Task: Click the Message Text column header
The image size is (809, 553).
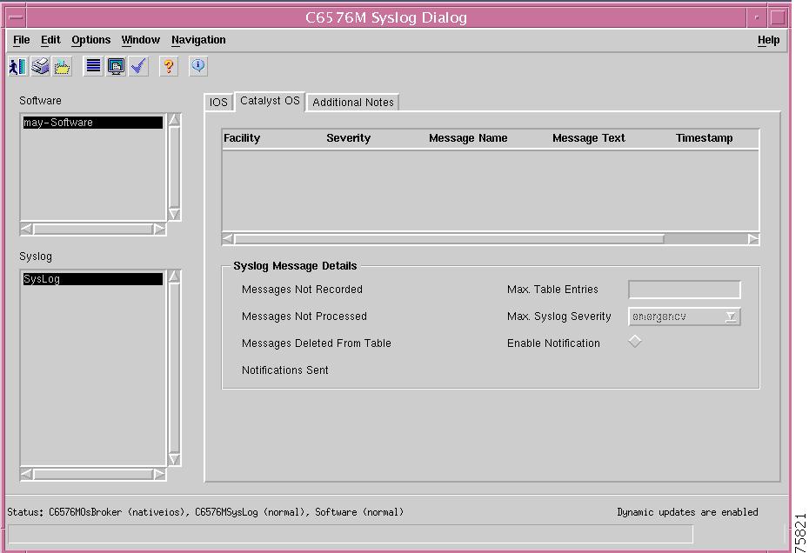Action: coord(588,138)
